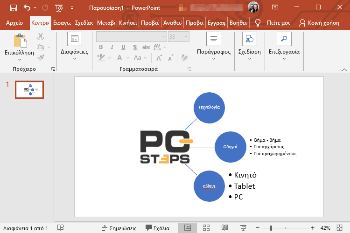Click the Tablet bullet text
Image resolution: width=350 pixels, height=233 pixels.
(245, 186)
